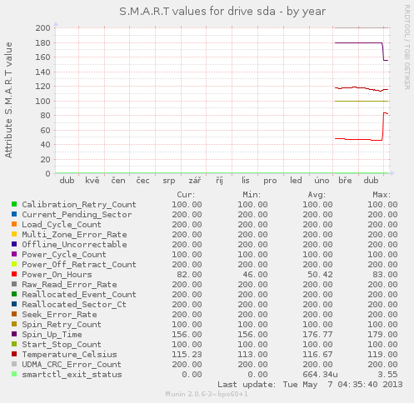The height and width of the screenshot is (403, 414).
Task: Click the Power_On_Hours red legend swatch
Action: pyautogui.click(x=14, y=275)
